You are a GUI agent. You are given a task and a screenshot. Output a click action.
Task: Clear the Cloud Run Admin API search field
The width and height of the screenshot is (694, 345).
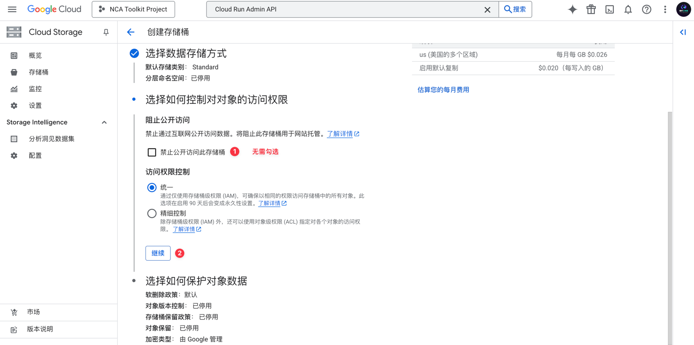[x=488, y=9]
